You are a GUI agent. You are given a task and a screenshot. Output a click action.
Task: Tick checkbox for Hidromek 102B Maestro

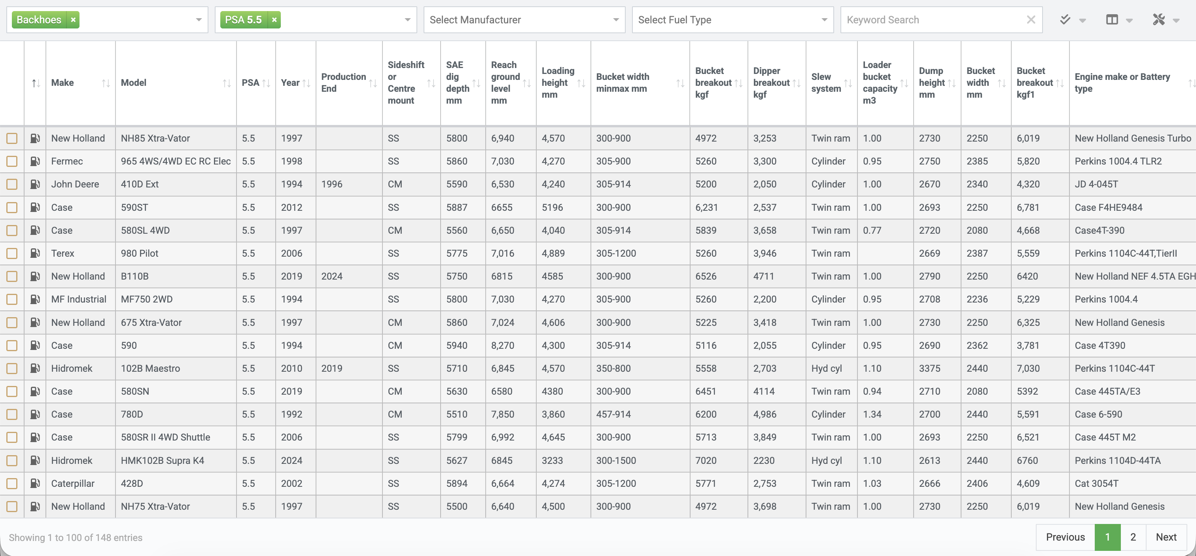[x=12, y=369]
